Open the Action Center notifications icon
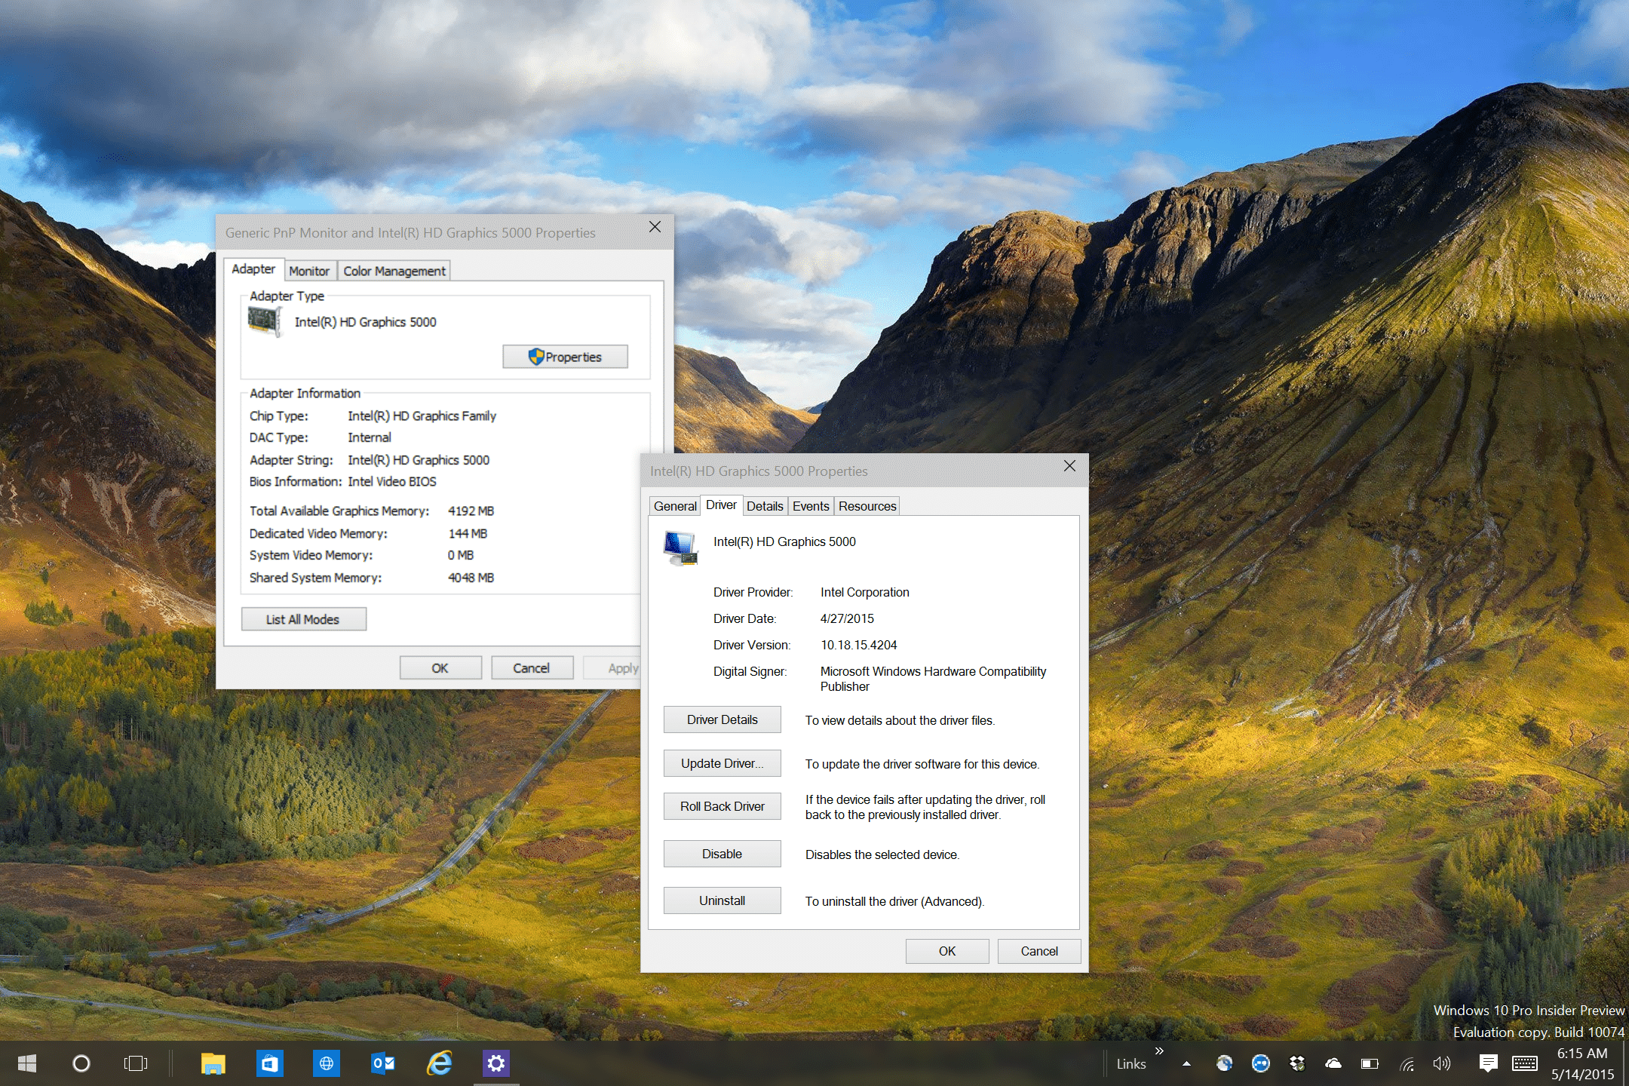Image resolution: width=1629 pixels, height=1086 pixels. coord(1488,1063)
